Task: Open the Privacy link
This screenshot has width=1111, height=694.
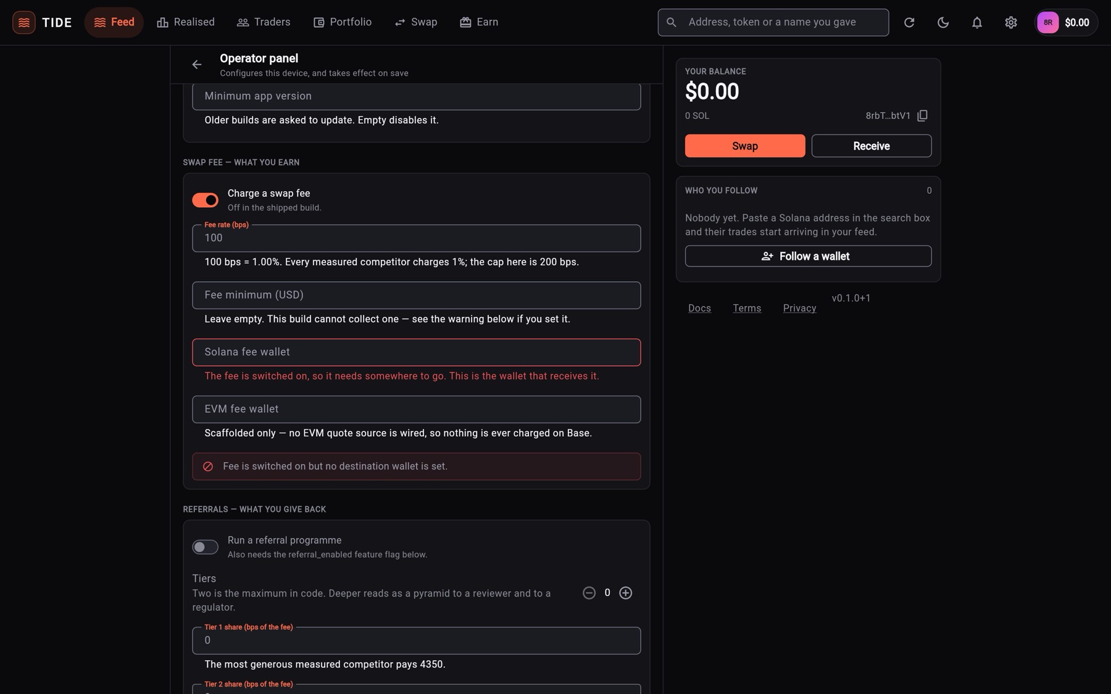Action: point(799,308)
